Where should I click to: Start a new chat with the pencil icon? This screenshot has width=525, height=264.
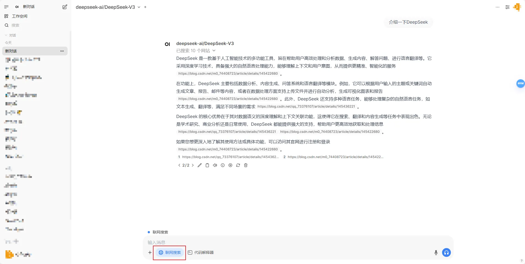click(65, 7)
